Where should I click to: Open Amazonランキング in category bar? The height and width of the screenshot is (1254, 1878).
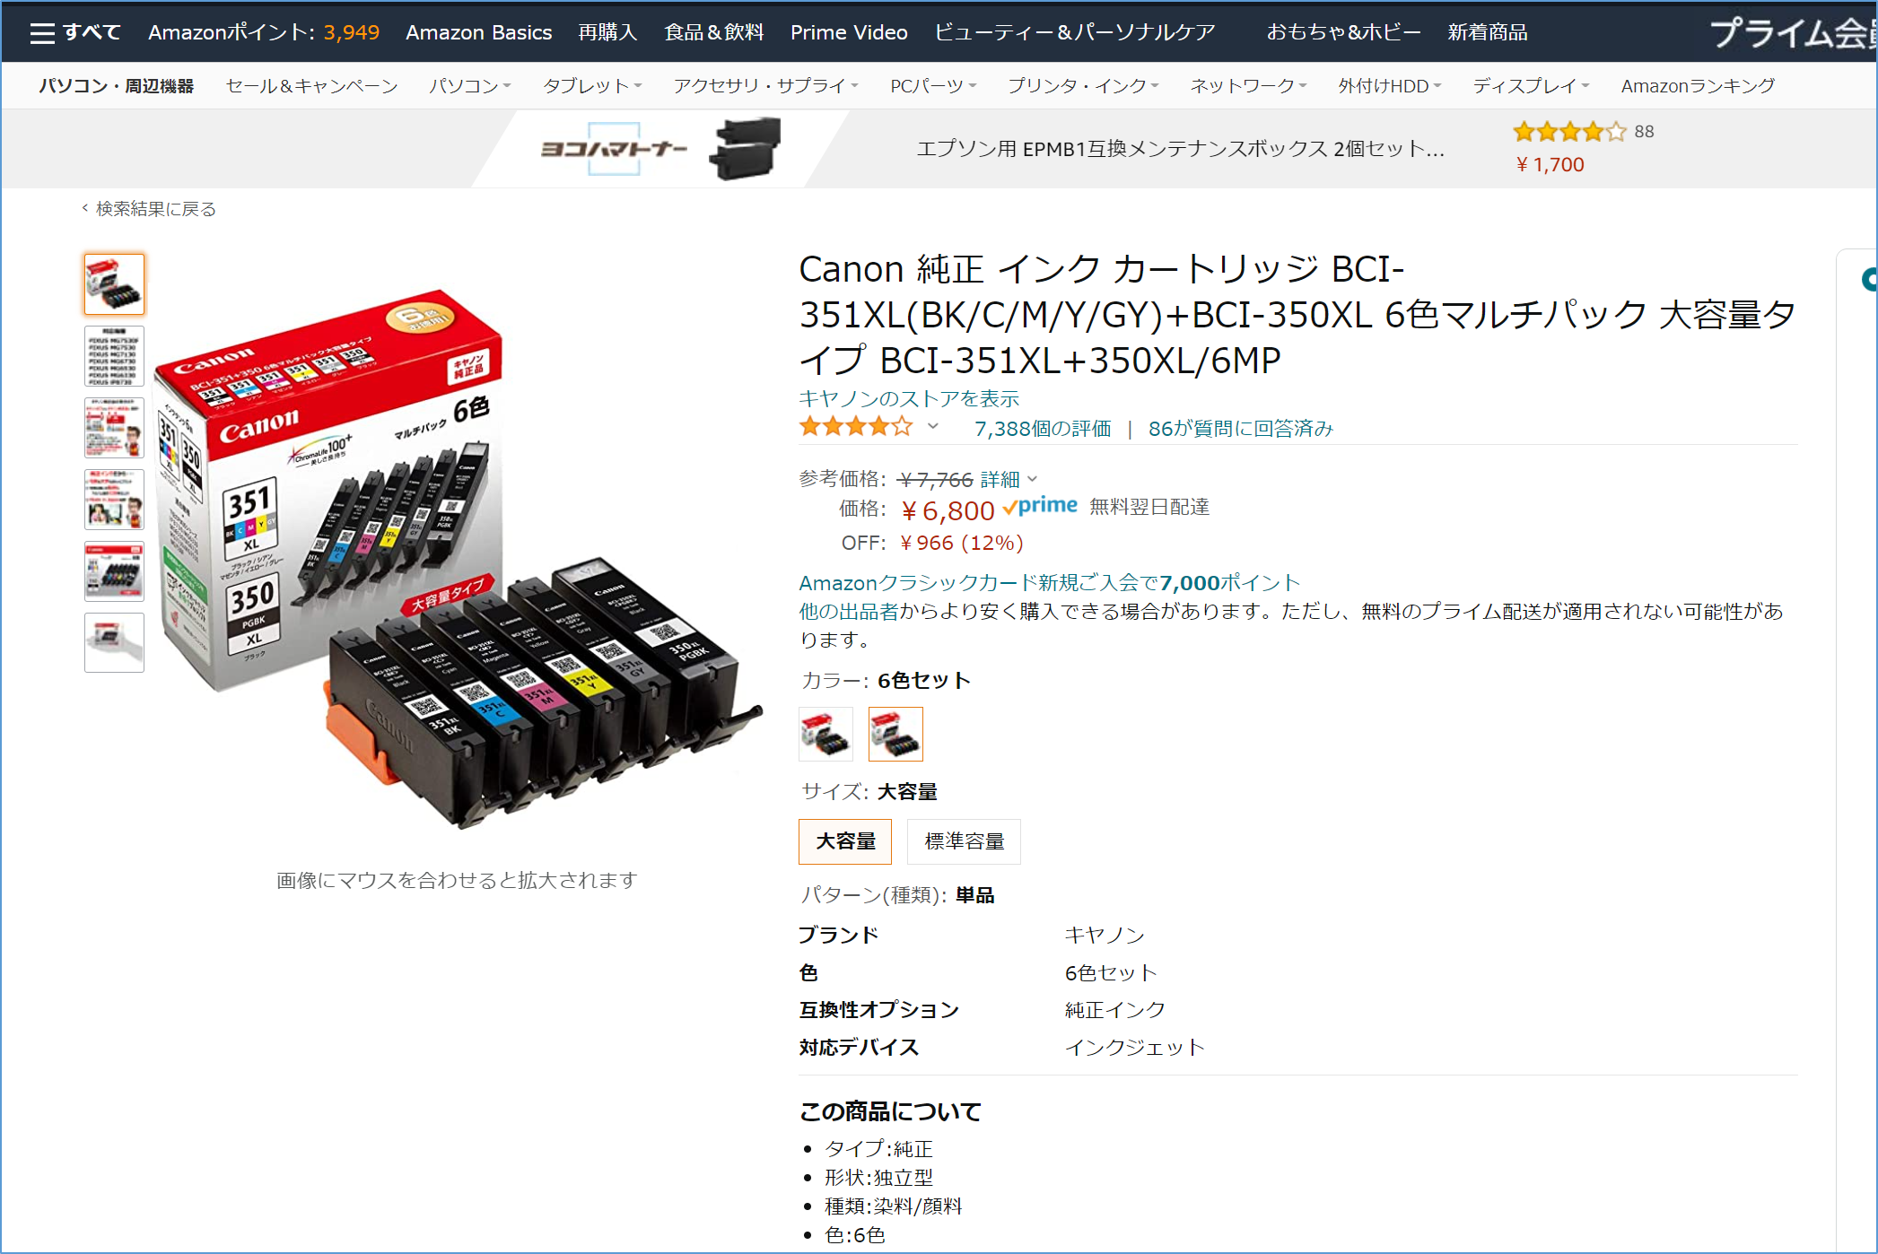coord(1698,86)
